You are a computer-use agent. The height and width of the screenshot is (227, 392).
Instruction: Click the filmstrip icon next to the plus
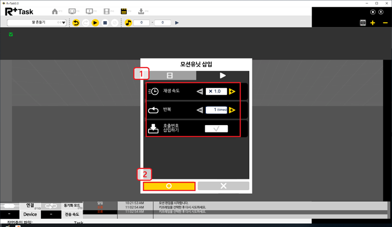click(363, 23)
